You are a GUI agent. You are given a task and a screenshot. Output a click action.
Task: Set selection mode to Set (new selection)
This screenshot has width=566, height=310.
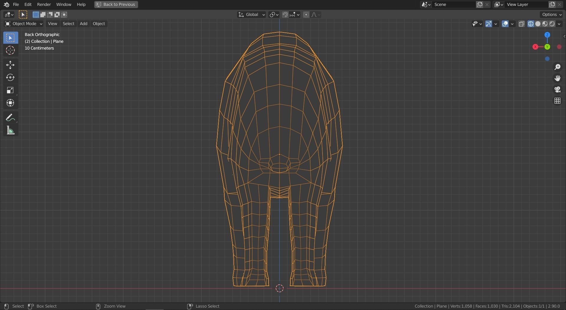point(36,14)
